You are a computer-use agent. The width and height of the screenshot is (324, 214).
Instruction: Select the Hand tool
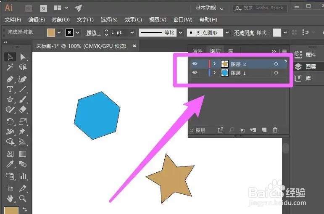click(x=10, y=198)
